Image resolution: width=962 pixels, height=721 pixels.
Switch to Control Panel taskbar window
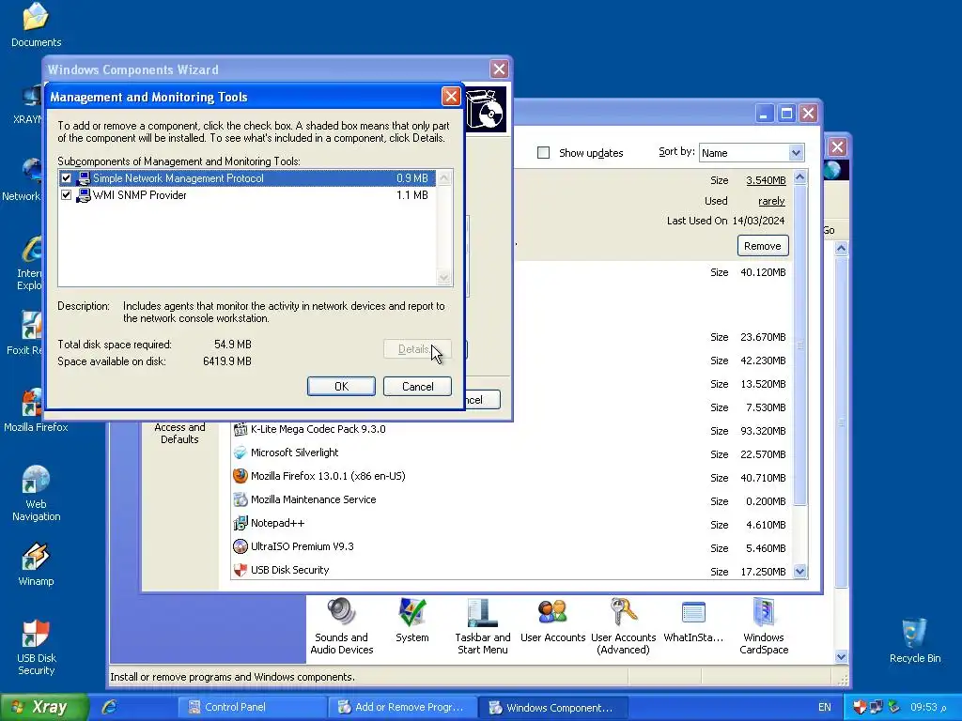pyautogui.click(x=252, y=707)
